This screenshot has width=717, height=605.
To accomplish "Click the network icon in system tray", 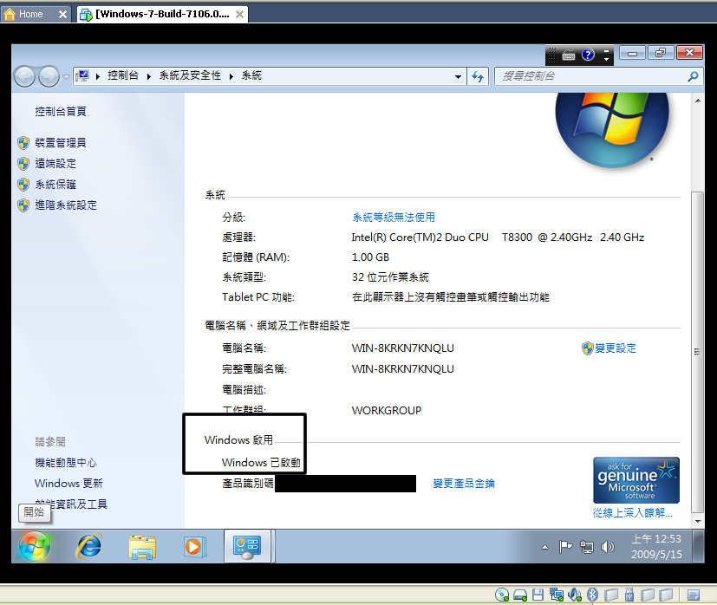I will (586, 547).
